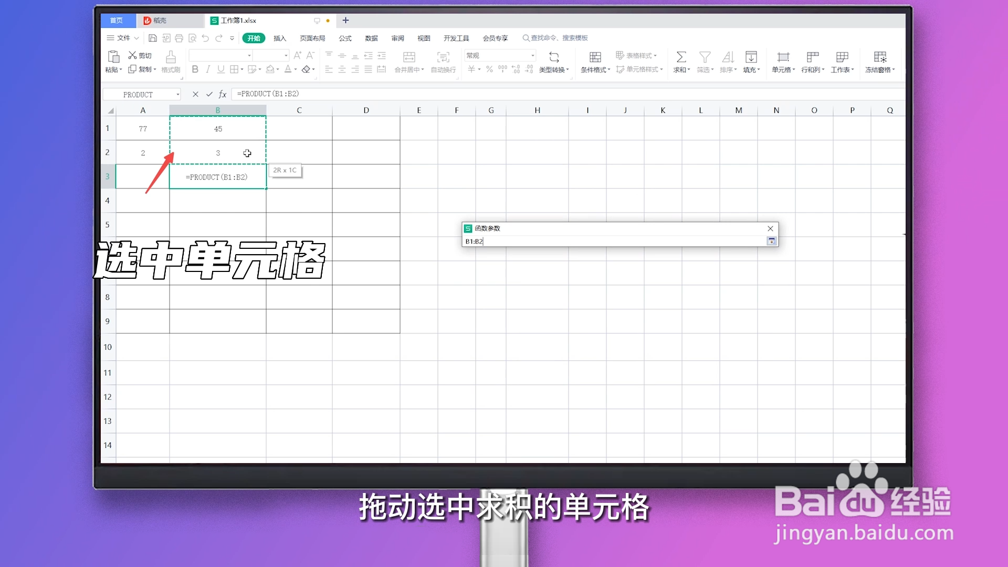Expand the Name Box PRODUCT dropdown

click(x=177, y=94)
